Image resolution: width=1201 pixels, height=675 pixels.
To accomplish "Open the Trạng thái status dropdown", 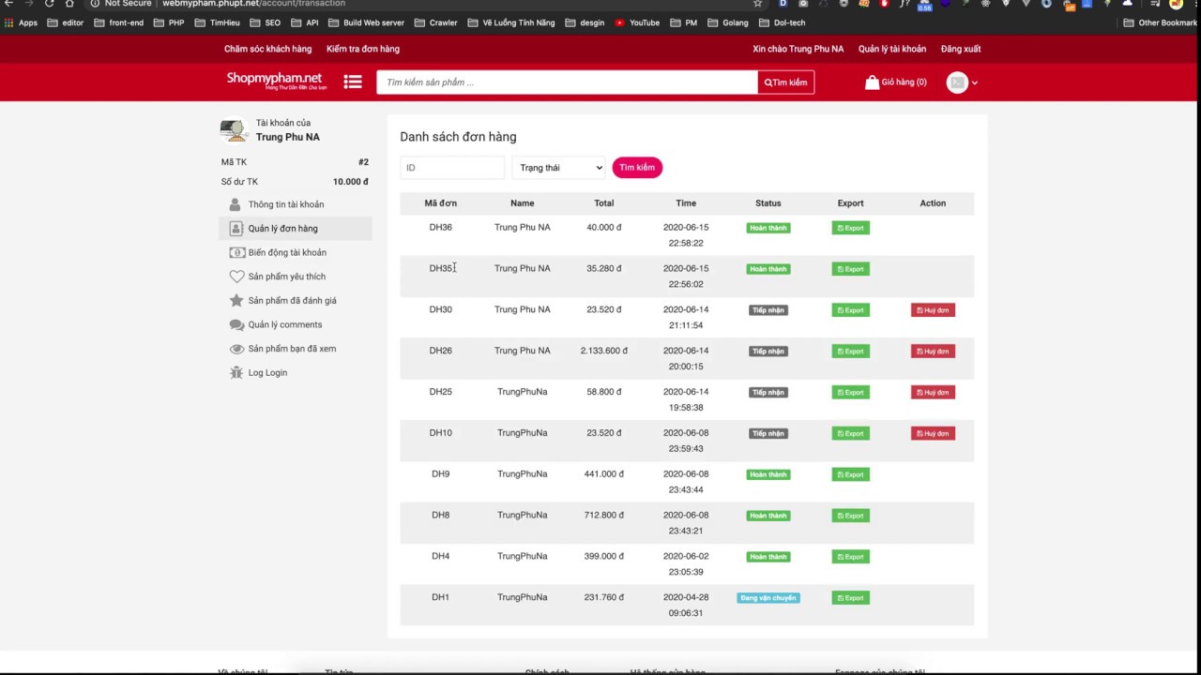I will click(558, 167).
